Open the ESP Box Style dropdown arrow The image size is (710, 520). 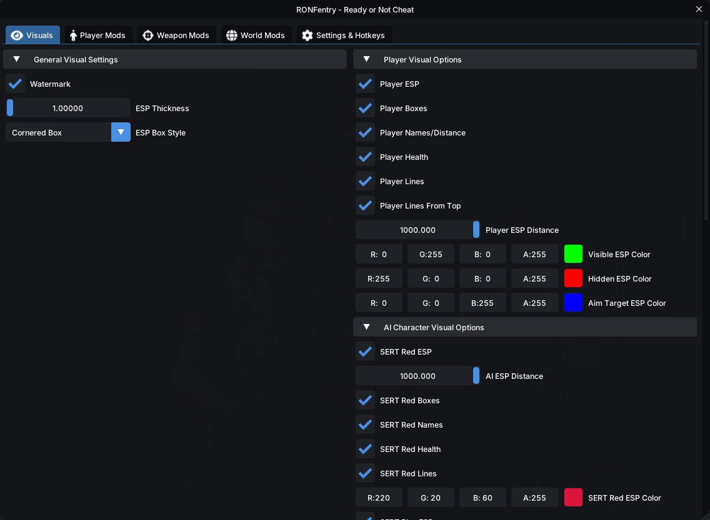pos(121,132)
